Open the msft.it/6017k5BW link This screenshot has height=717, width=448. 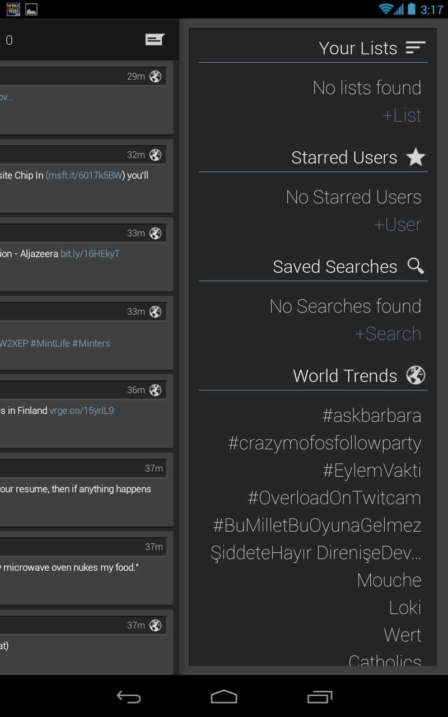(84, 175)
